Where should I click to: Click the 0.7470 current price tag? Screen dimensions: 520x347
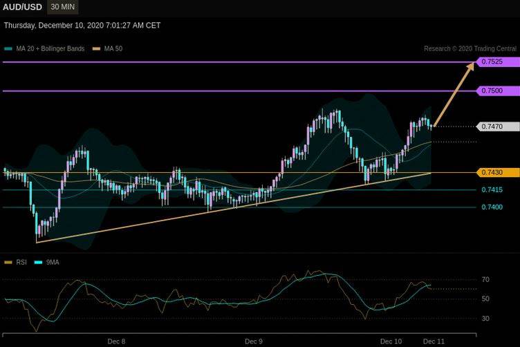click(x=498, y=126)
